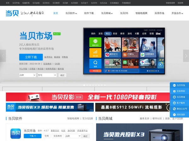
Task: Select 精品 tab on the TV screen
Action: click(x=108, y=34)
